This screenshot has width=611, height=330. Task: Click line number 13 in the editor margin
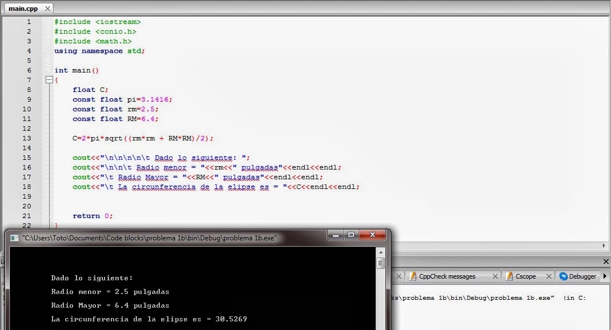click(27, 138)
